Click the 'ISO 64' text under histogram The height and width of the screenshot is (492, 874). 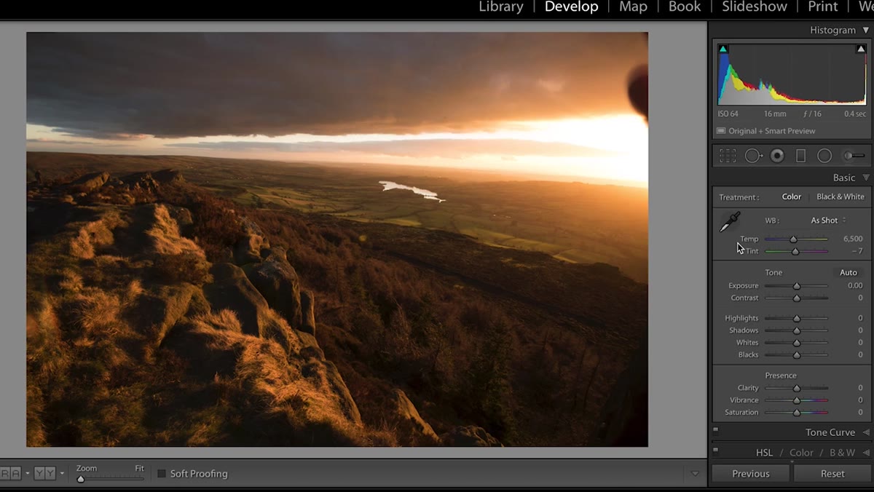tap(728, 114)
